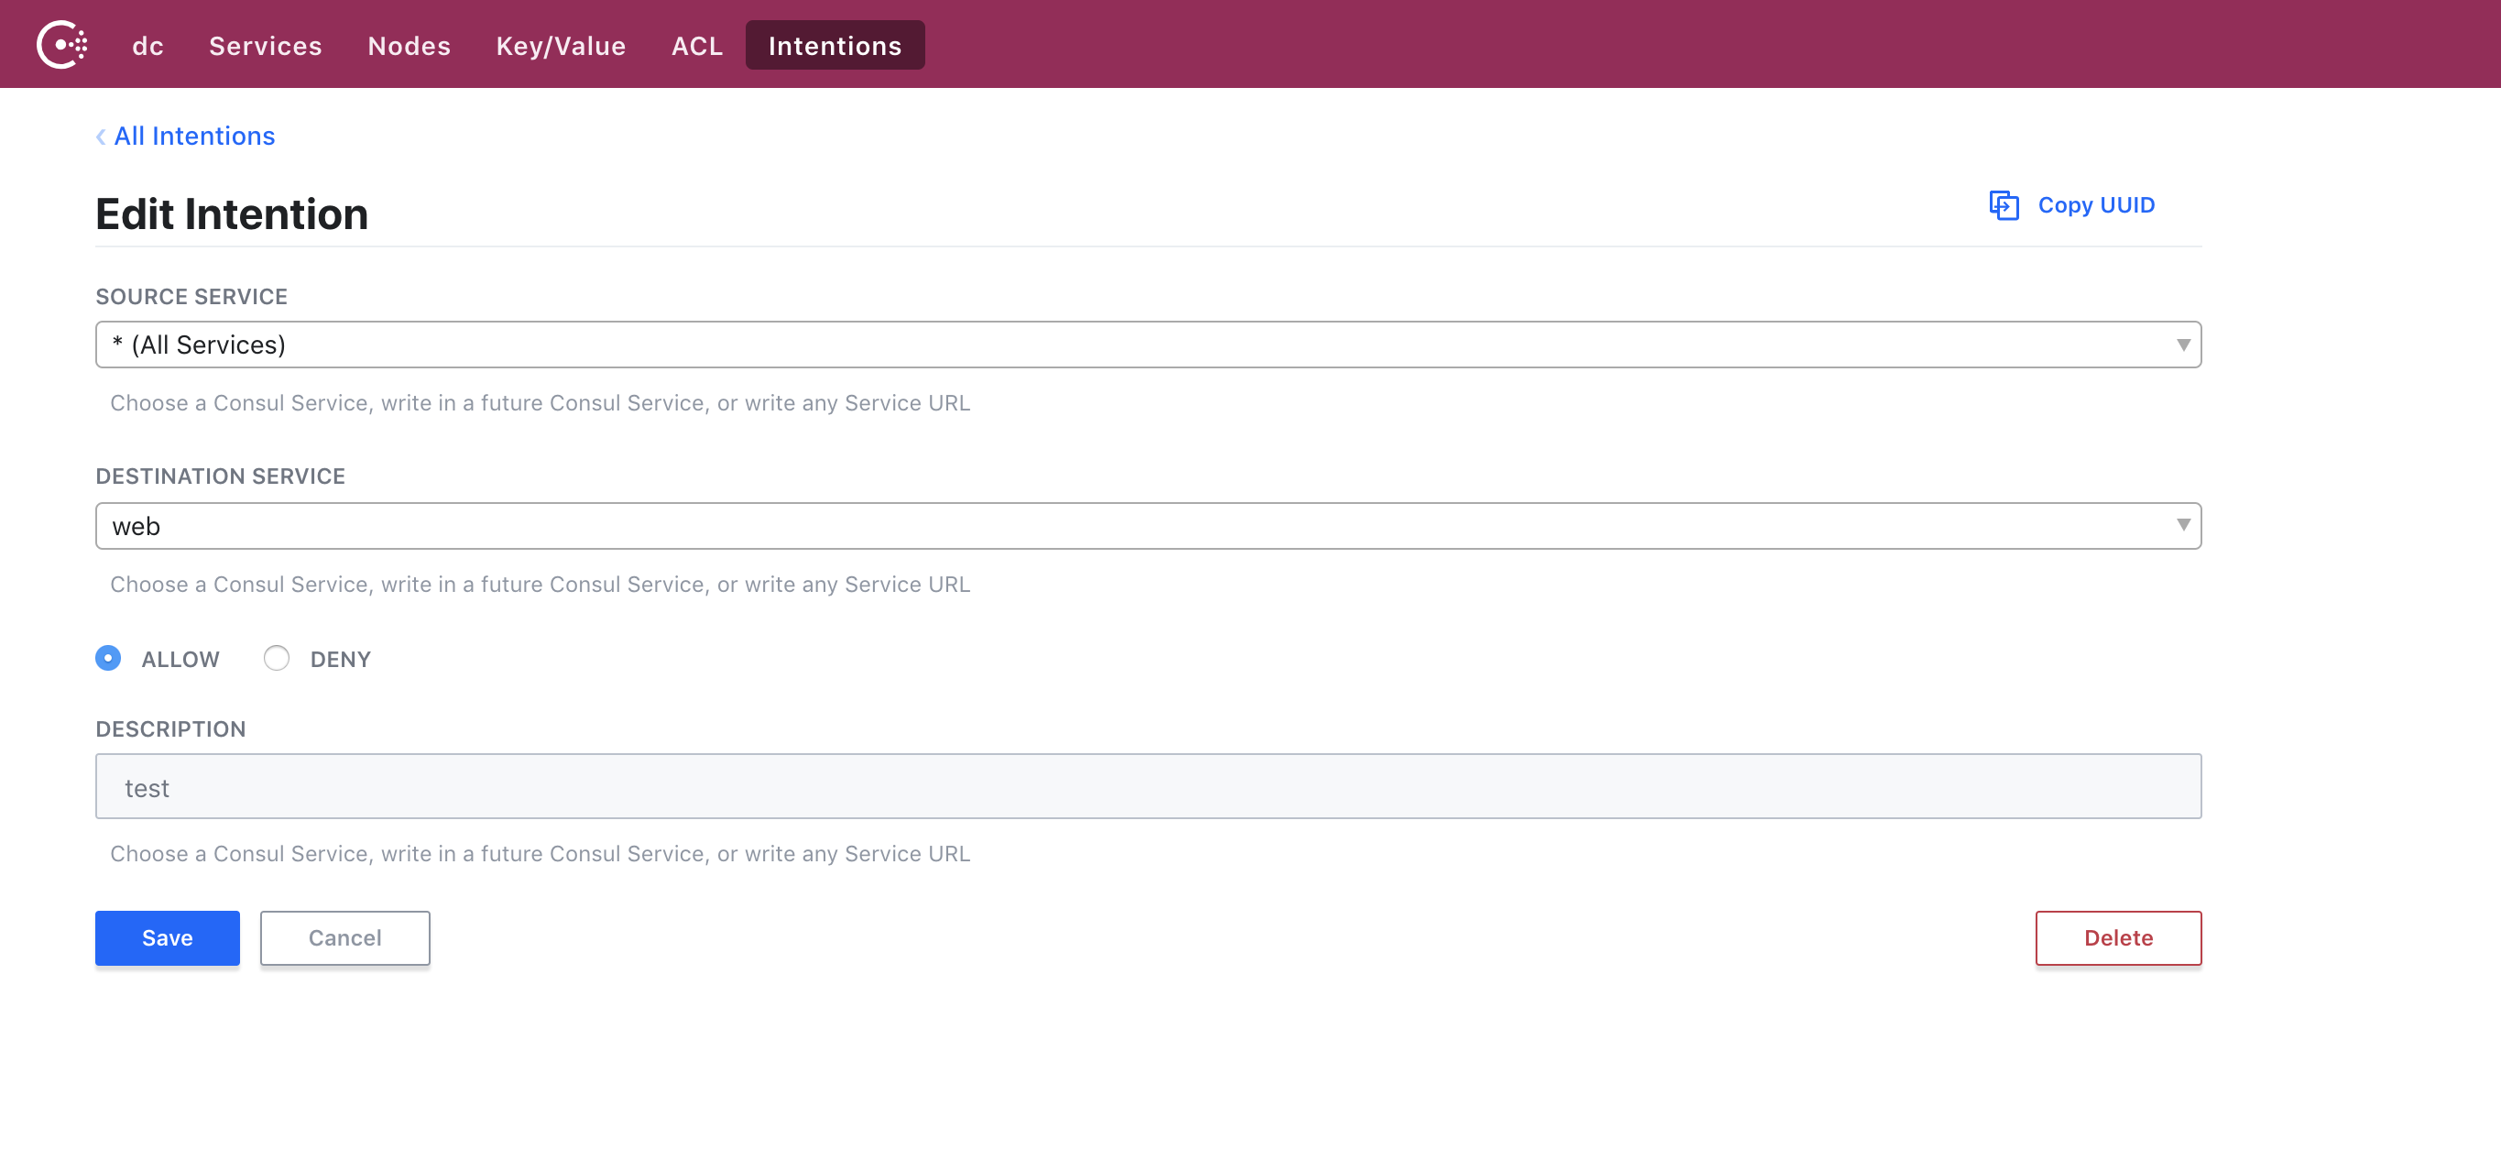Click the Destination Service dropdown arrow
Image resolution: width=2501 pixels, height=1171 pixels.
pos(2182,525)
